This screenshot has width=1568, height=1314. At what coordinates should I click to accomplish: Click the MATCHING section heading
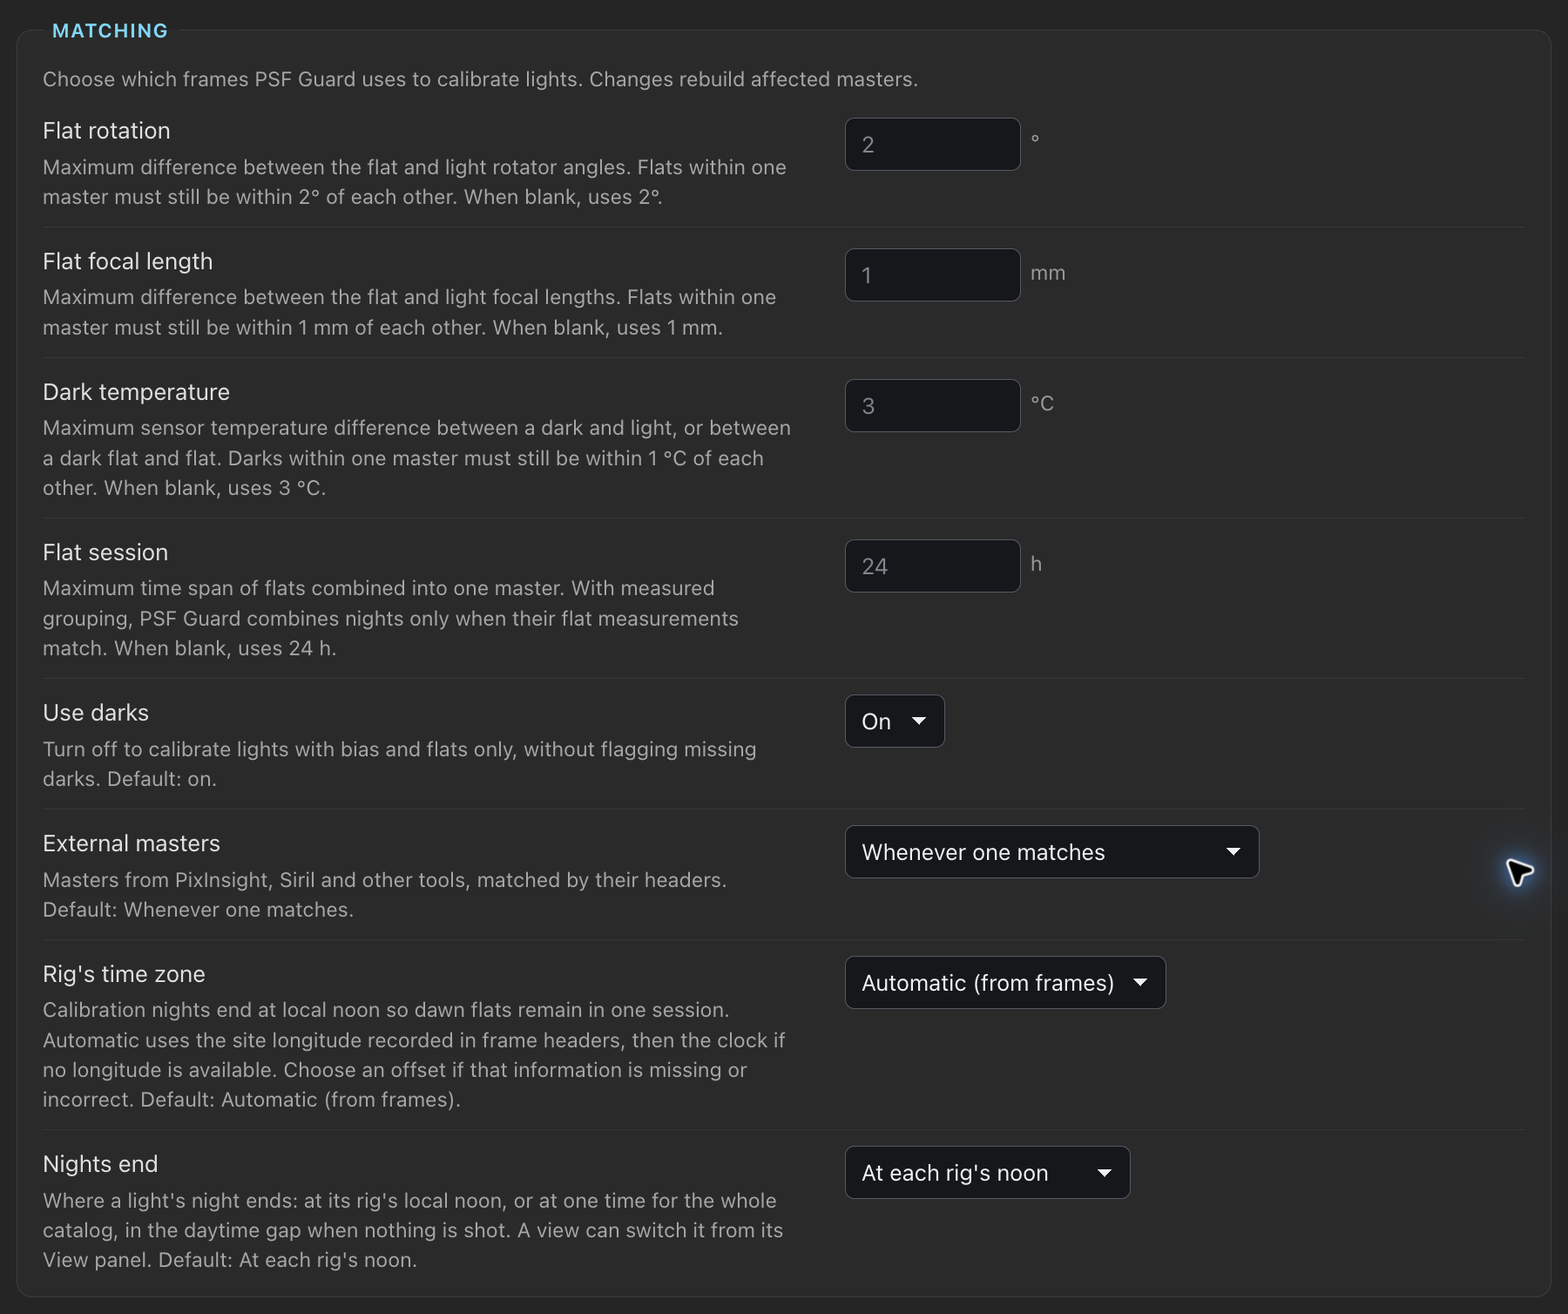click(110, 31)
